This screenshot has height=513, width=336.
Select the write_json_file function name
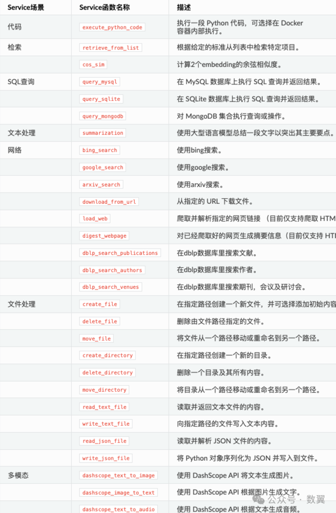tap(106, 458)
